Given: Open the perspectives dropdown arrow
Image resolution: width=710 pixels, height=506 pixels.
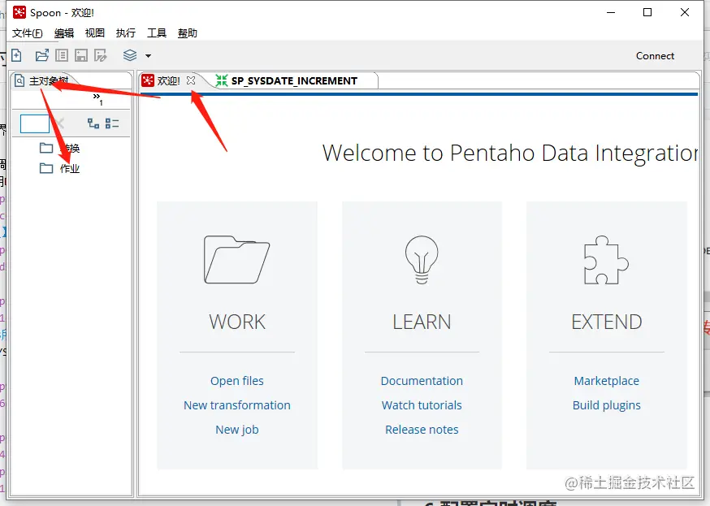Looking at the screenshot, I should pos(148,56).
